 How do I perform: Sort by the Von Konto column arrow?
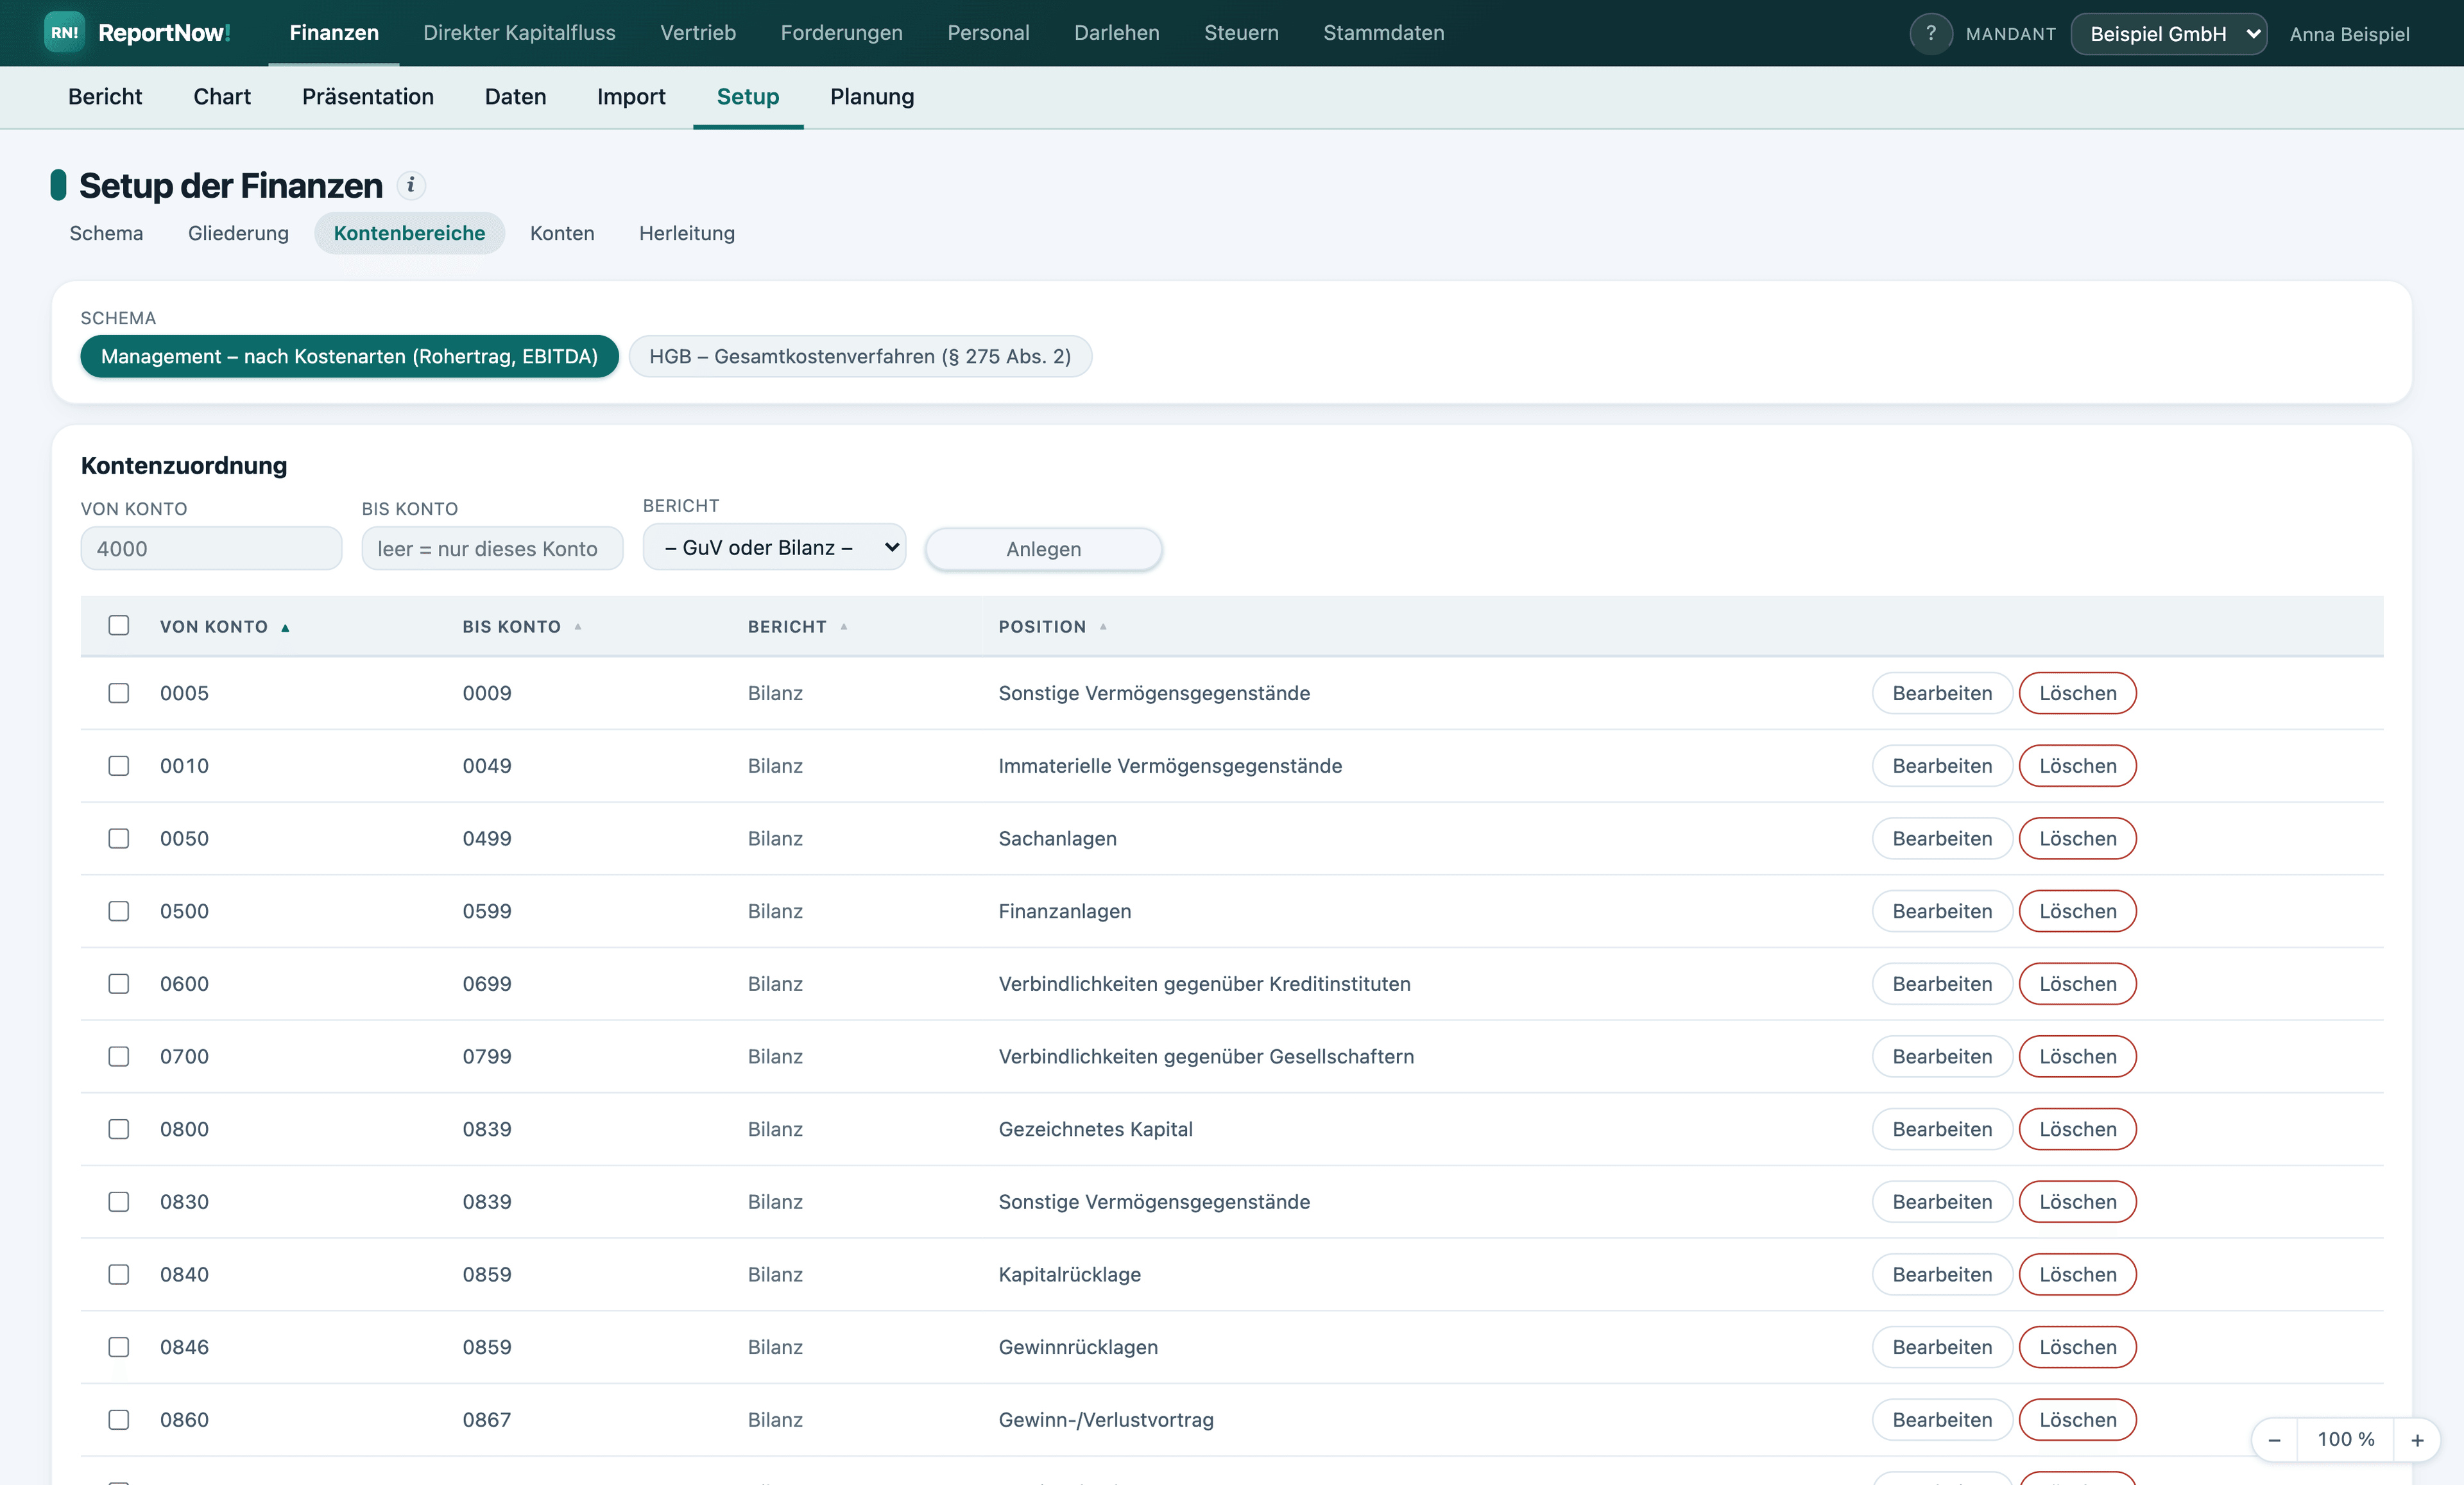285,627
